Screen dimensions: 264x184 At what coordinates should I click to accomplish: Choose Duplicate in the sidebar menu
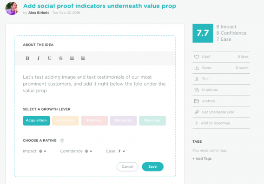click(x=221, y=90)
